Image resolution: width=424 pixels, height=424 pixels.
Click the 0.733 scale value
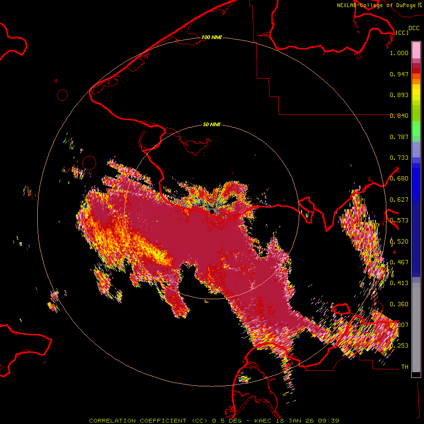click(x=399, y=158)
